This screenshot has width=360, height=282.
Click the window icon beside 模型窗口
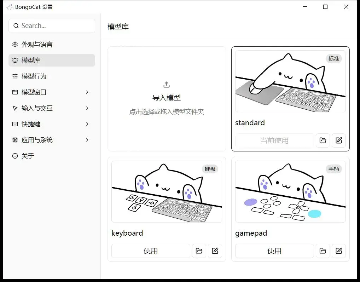[15, 92]
